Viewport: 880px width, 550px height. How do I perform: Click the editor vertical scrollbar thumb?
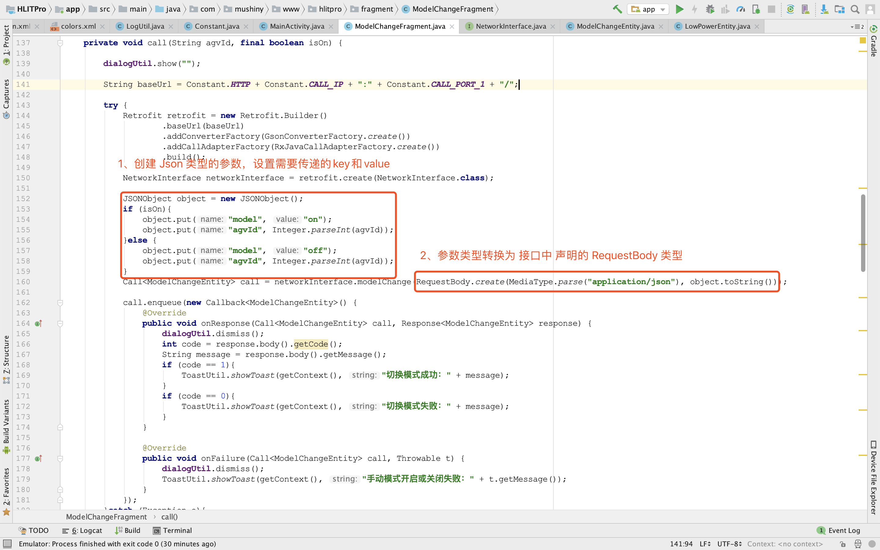863,233
